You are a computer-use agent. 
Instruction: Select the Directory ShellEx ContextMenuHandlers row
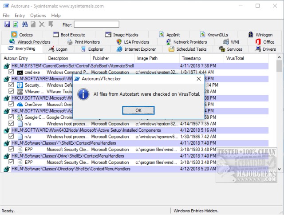click(136, 169)
